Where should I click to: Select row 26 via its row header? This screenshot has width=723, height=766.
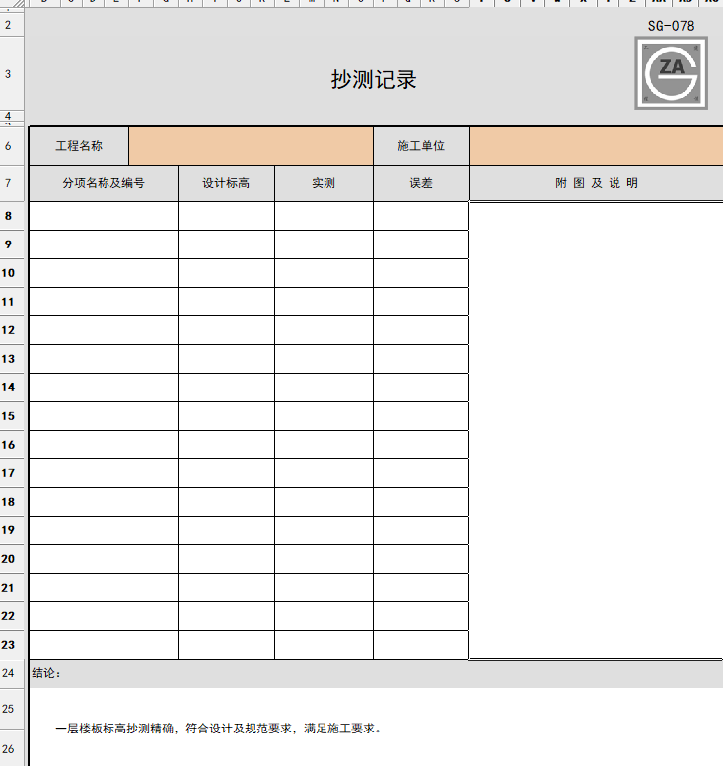click(12, 748)
